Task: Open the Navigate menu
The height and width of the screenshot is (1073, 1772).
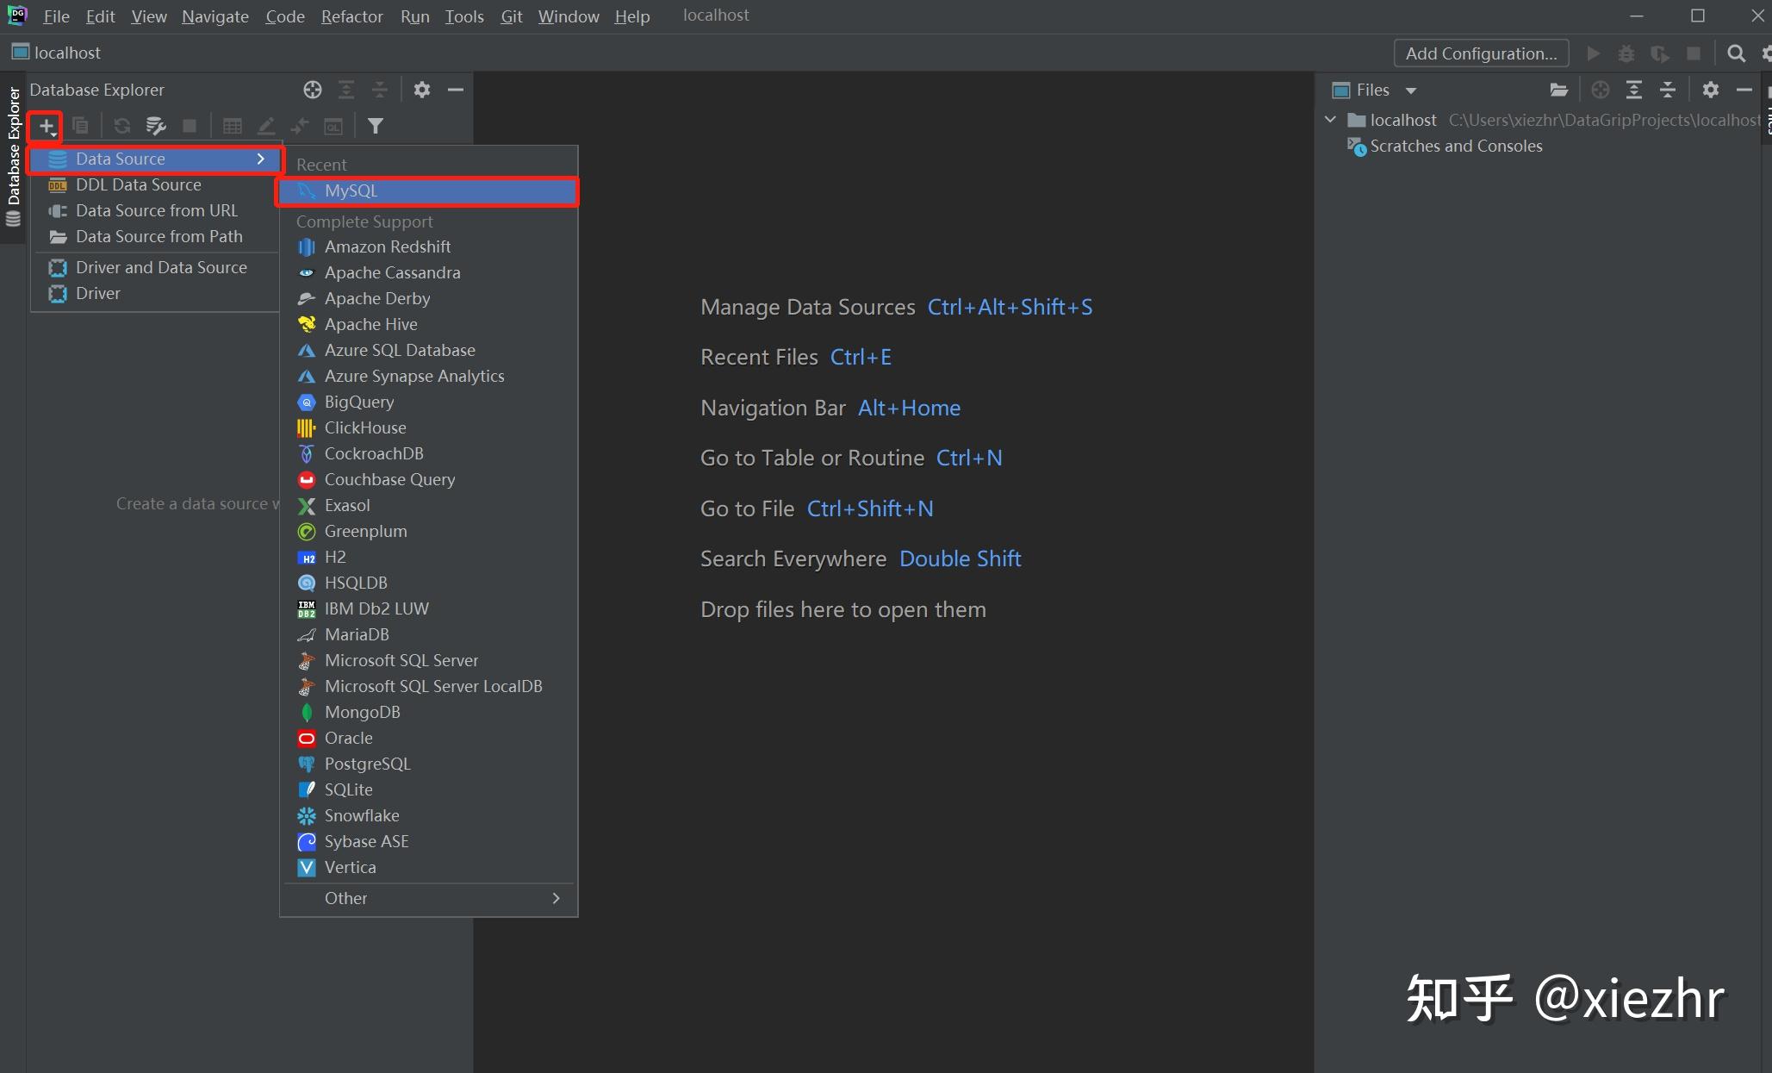Action: [215, 16]
